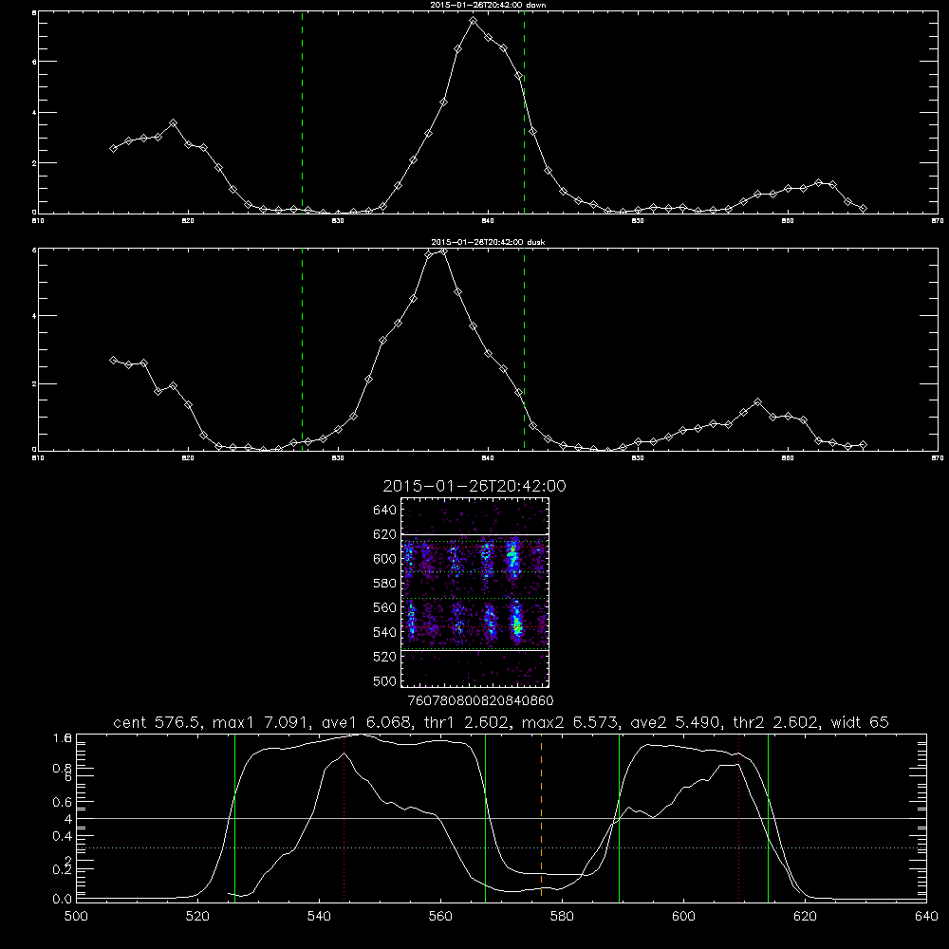
Task: Click the 'max2 6.573' value
Action: pos(571,722)
